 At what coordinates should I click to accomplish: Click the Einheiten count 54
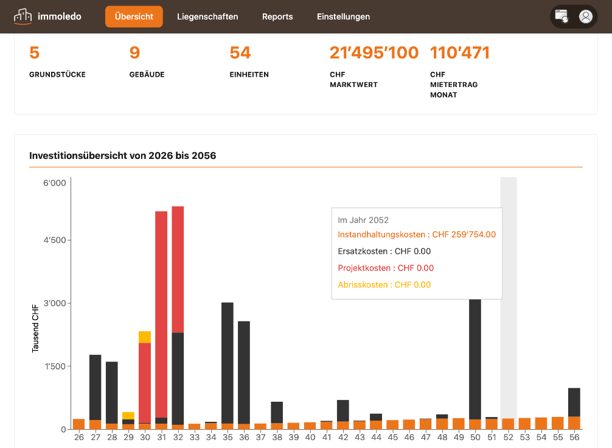pos(240,53)
